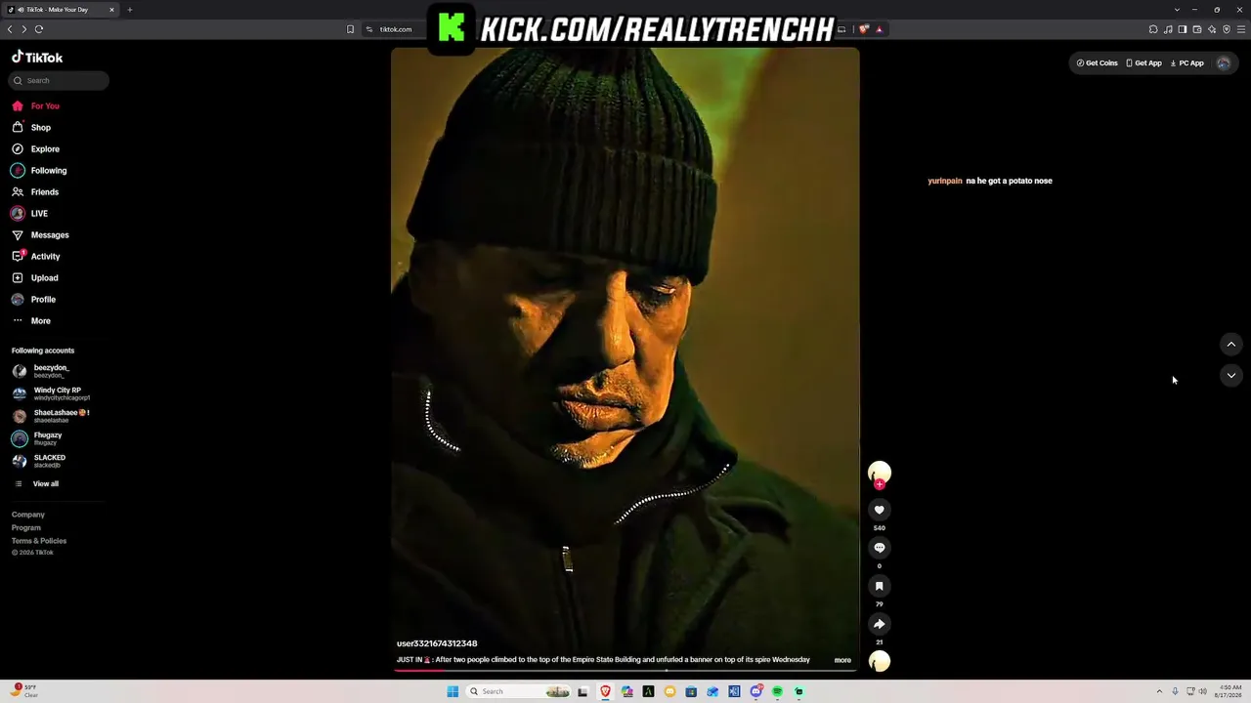Open the Terms & Policies link

(39, 541)
